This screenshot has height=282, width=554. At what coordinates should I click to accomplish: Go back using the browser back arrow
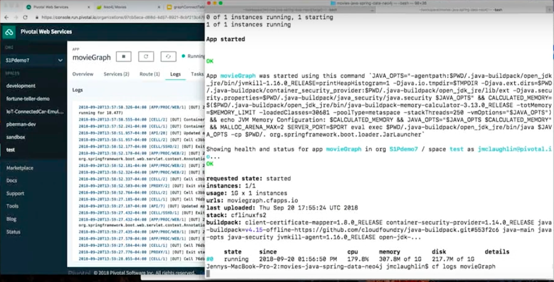[x=6, y=17]
